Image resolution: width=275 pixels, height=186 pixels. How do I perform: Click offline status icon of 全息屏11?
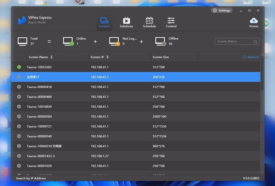(19, 77)
